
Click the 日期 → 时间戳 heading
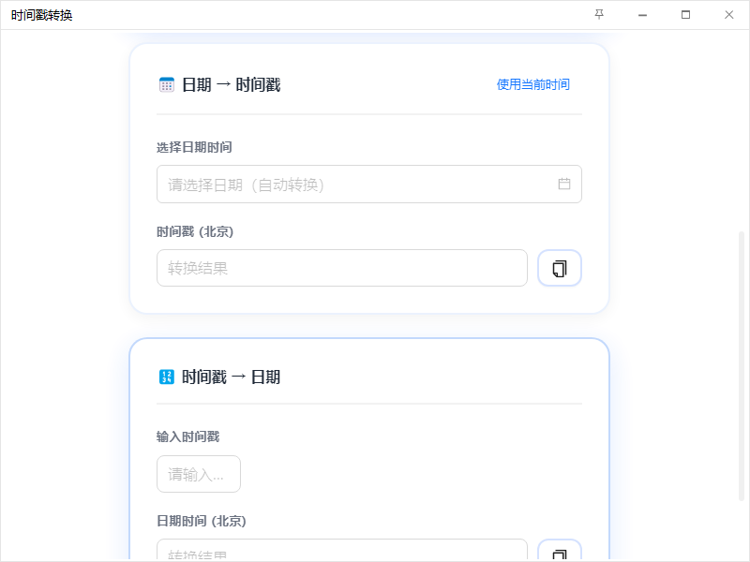[x=232, y=85]
